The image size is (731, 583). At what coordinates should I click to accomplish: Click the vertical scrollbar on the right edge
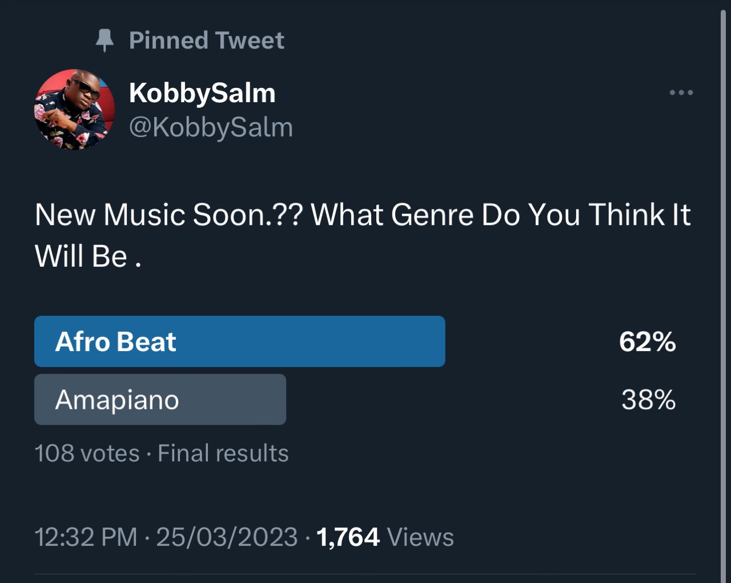pos(722,286)
